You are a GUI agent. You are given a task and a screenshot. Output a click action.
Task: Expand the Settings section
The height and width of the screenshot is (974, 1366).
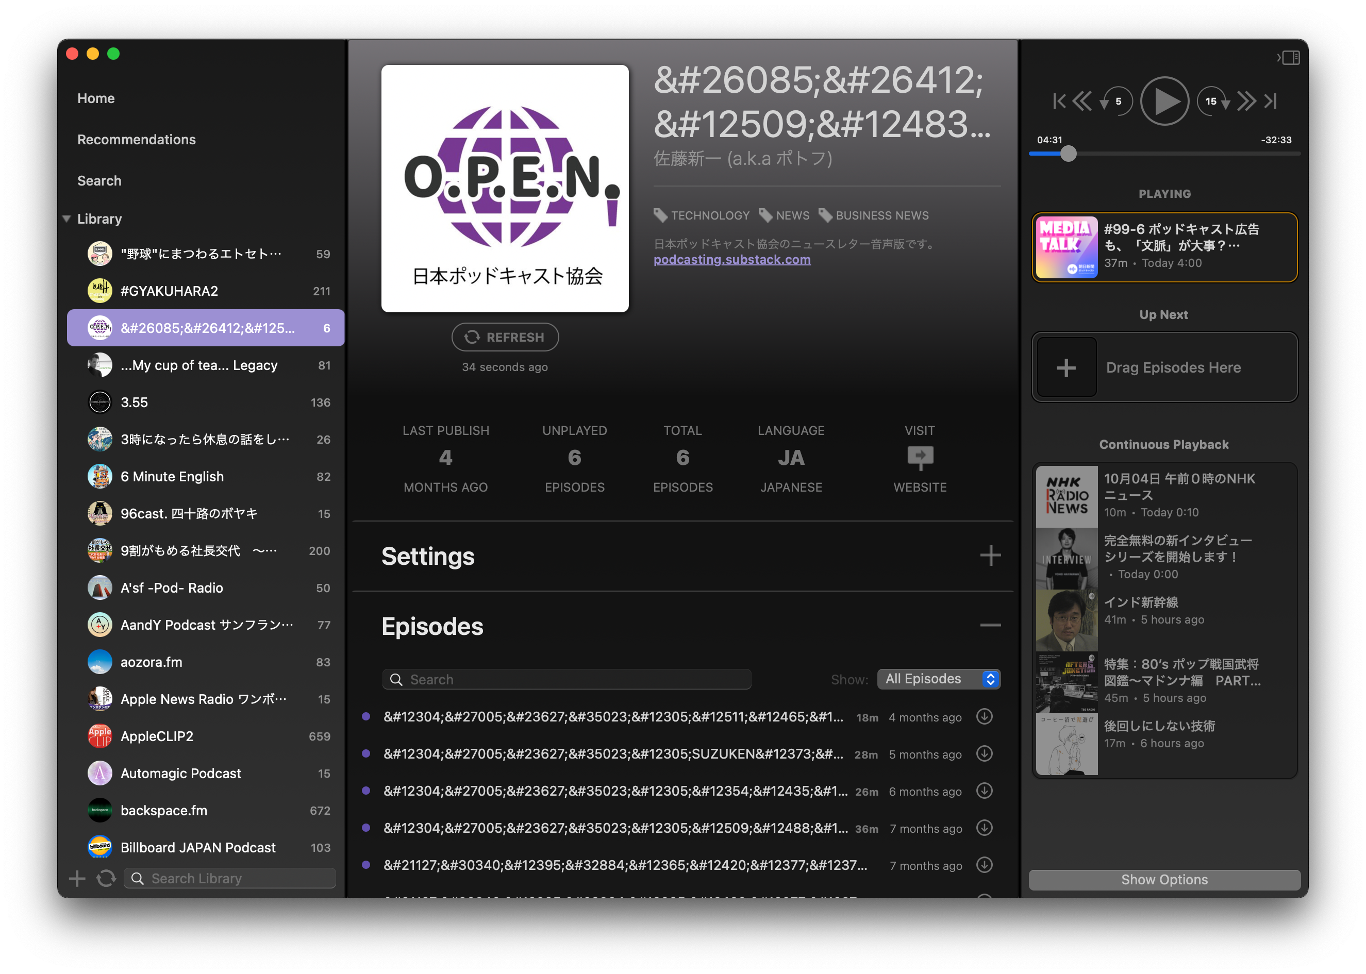(x=988, y=556)
